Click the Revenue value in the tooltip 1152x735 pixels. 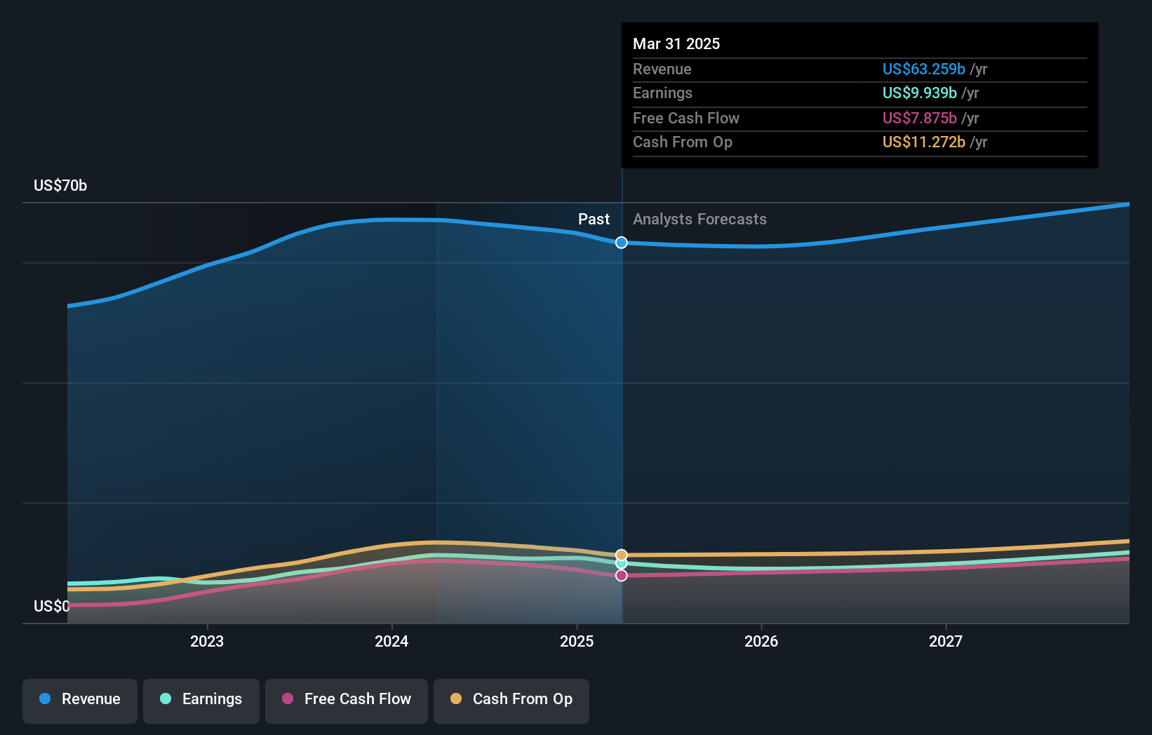[x=925, y=69]
